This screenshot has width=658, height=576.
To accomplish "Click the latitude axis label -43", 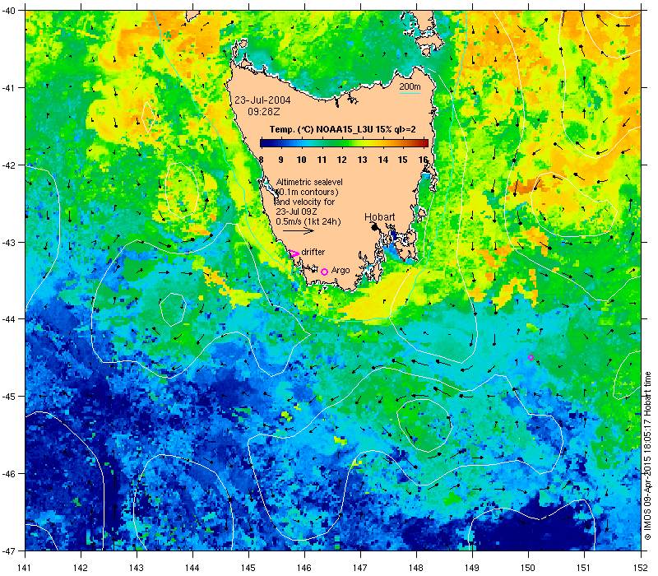I will point(8,243).
